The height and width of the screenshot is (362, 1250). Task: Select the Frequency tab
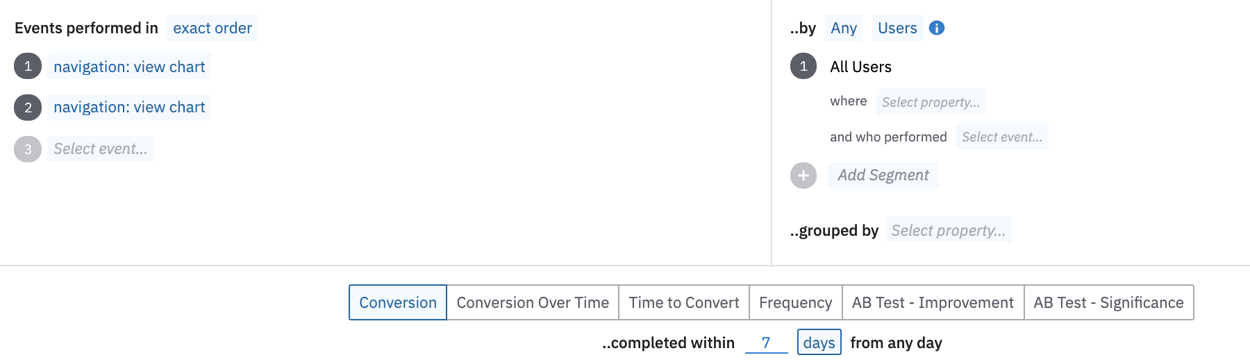tap(795, 302)
